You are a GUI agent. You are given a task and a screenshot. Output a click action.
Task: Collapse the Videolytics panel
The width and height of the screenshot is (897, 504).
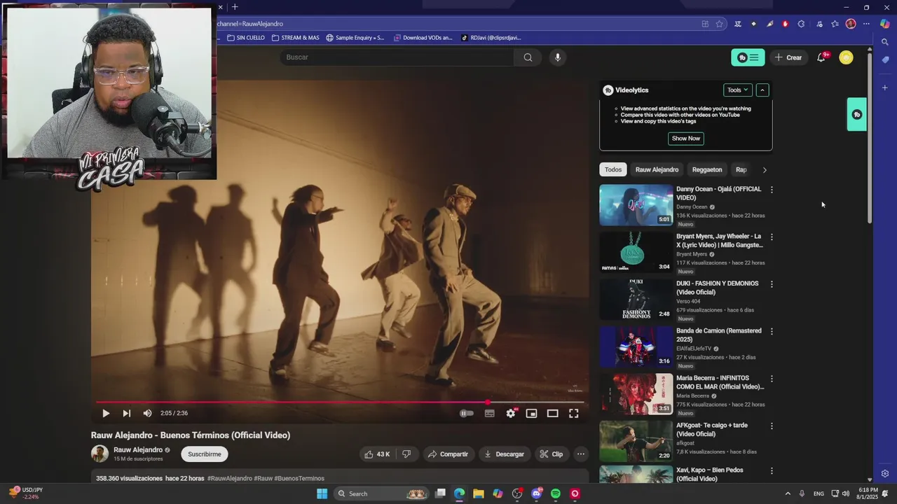pyautogui.click(x=762, y=90)
